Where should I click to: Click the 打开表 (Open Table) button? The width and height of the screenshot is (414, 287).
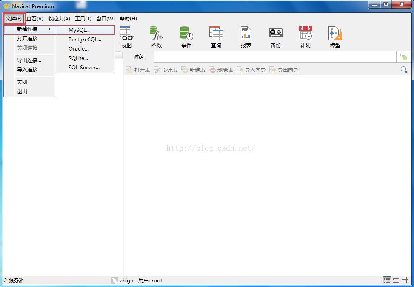pyautogui.click(x=138, y=70)
